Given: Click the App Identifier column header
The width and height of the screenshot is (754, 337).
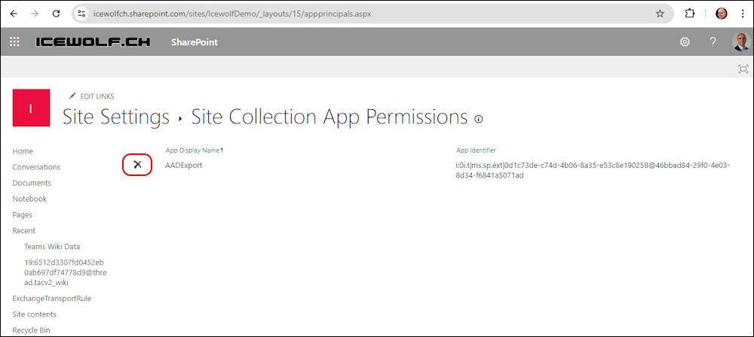Looking at the screenshot, I should coord(476,150).
